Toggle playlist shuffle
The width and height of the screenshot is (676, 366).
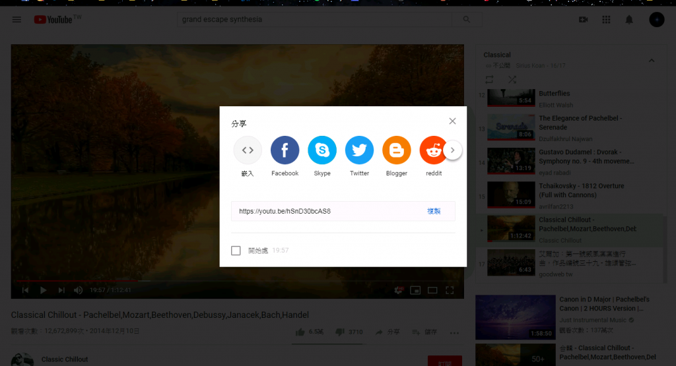[x=512, y=80]
